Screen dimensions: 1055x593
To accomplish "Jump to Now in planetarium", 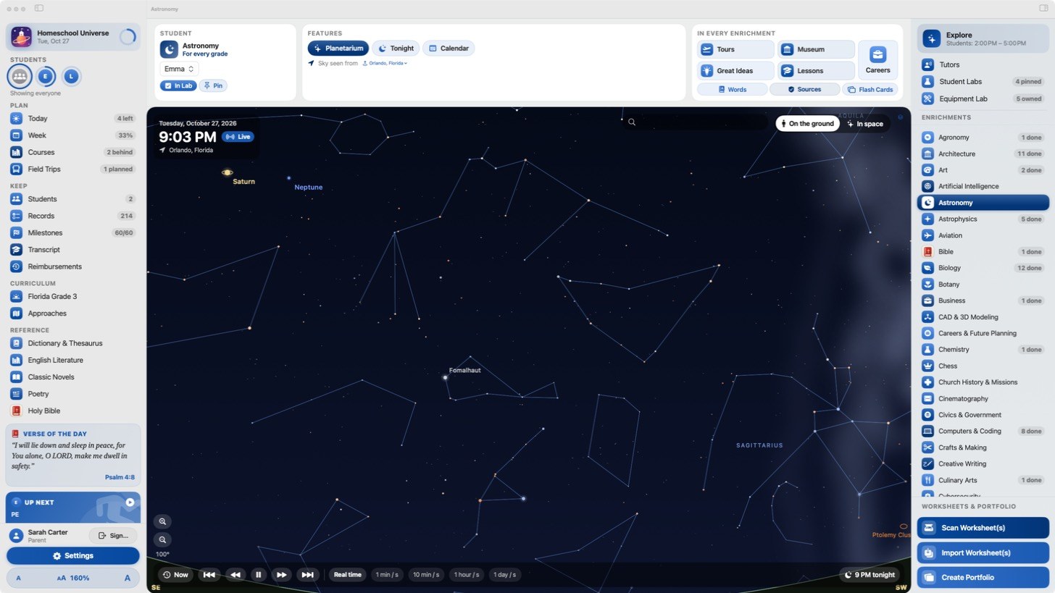I will [175, 575].
